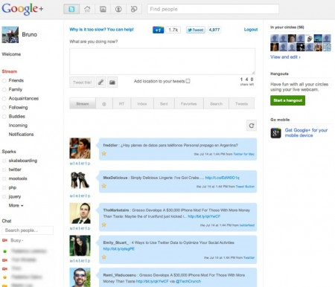
Task: Star freddier's tweet as favorite
Action: [x=104, y=153]
